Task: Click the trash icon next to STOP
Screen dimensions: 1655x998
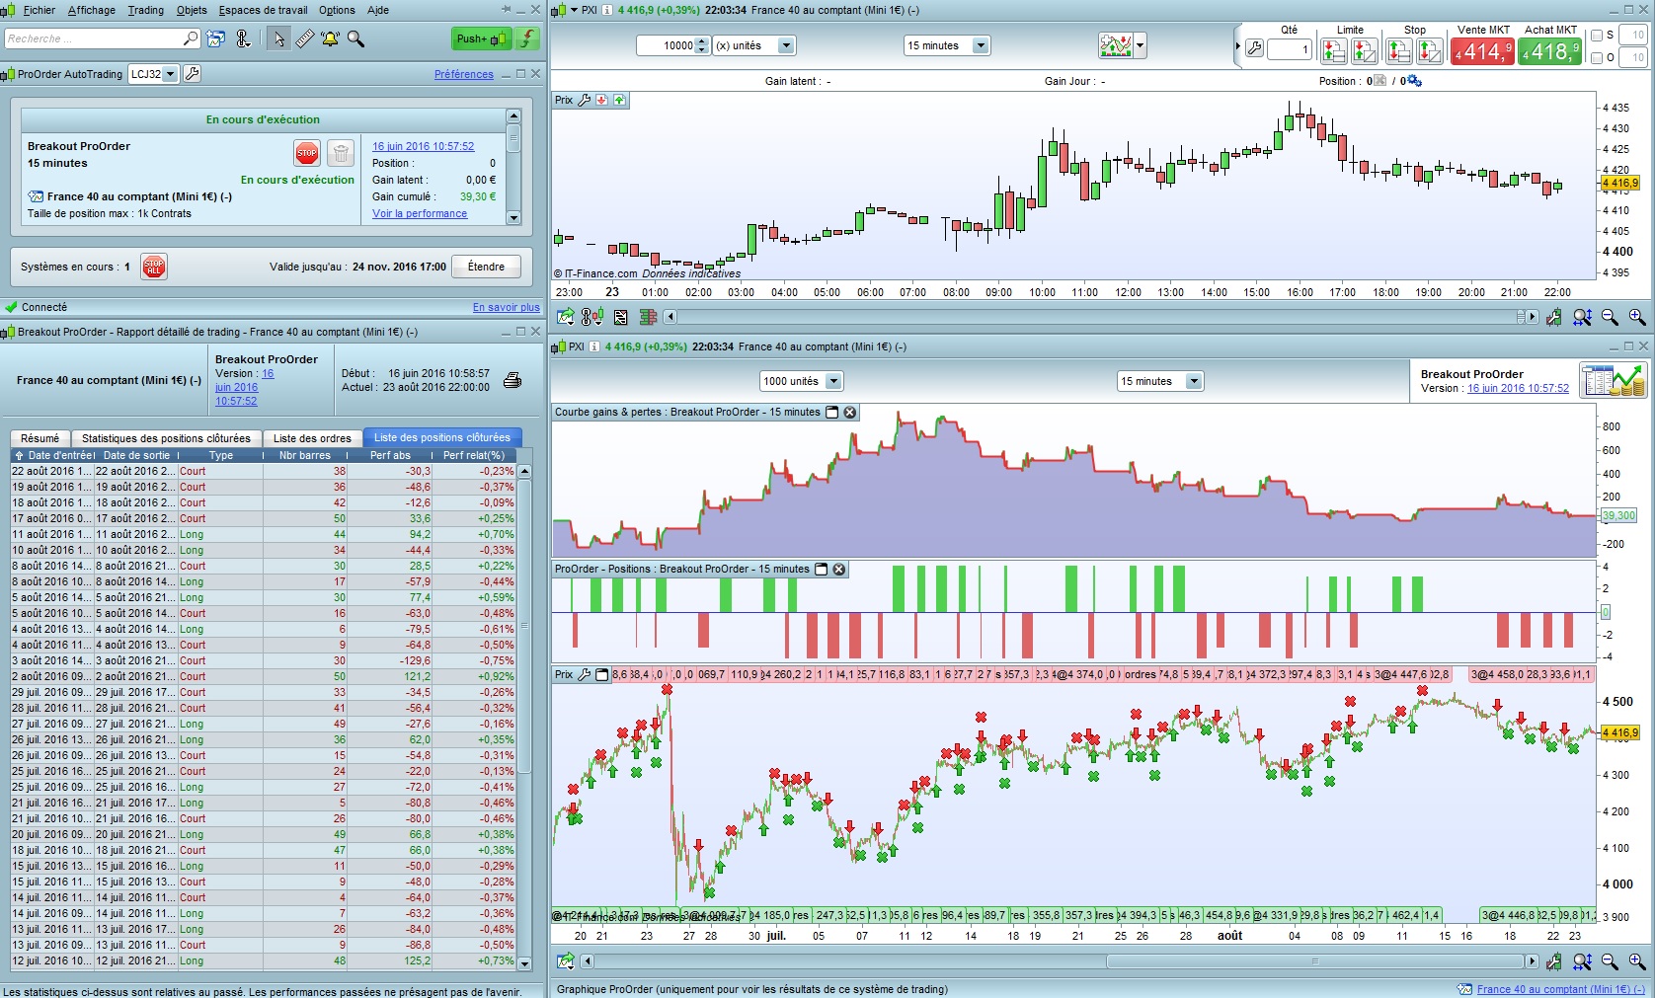Action: (340, 153)
